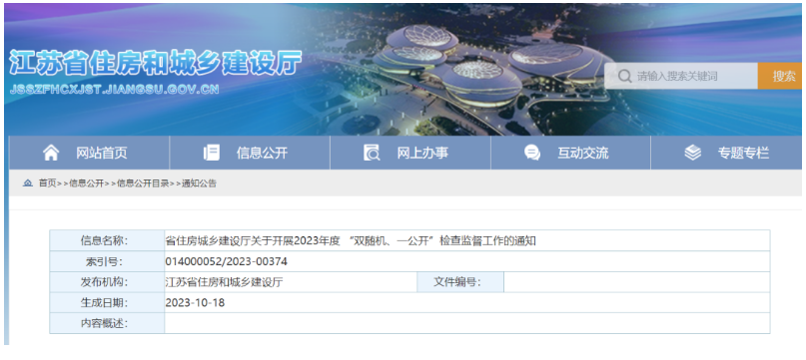This screenshot has width=806, height=360.
Task: Open 信息公开目录 in breadcrumb
Action: [x=143, y=183]
